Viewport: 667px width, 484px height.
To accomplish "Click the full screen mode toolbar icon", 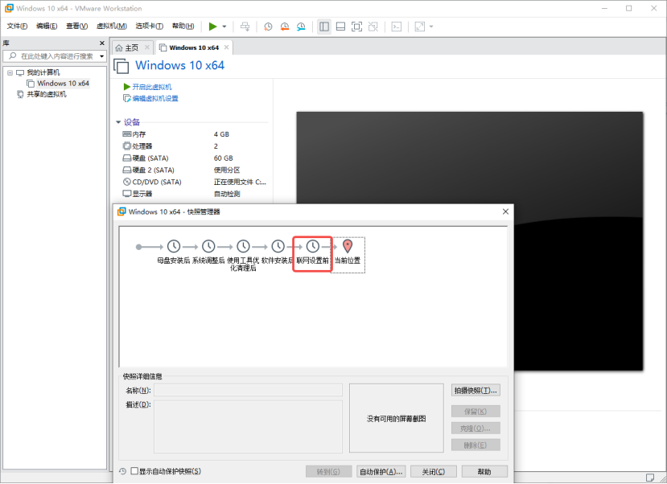I will (356, 27).
